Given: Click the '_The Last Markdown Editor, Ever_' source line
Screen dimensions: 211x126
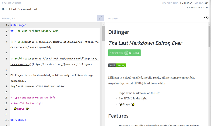Looking at the screenshot, I should pos(35,31).
